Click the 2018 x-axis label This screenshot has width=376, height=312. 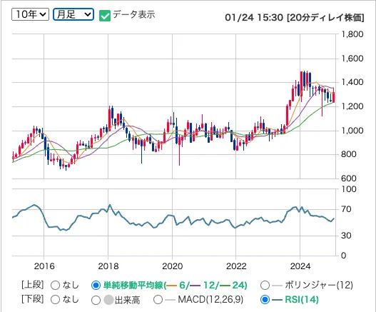click(x=108, y=266)
